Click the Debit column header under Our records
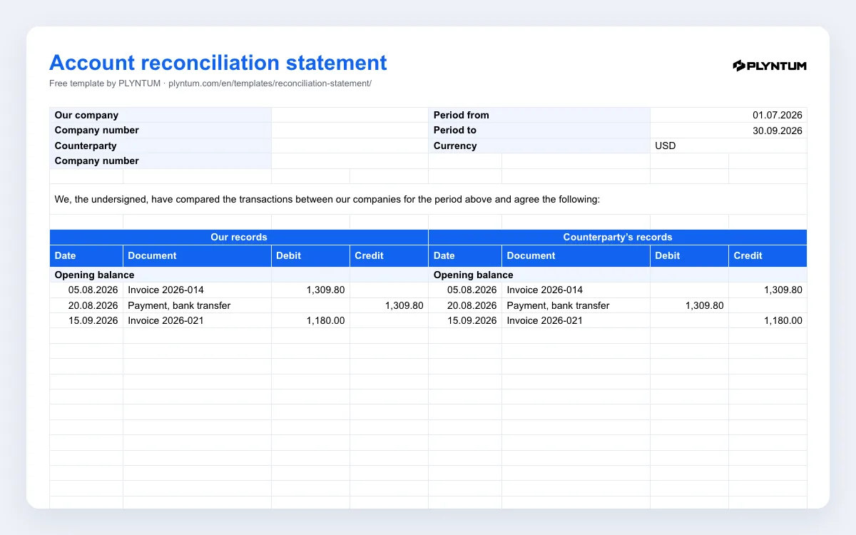 [x=311, y=255]
